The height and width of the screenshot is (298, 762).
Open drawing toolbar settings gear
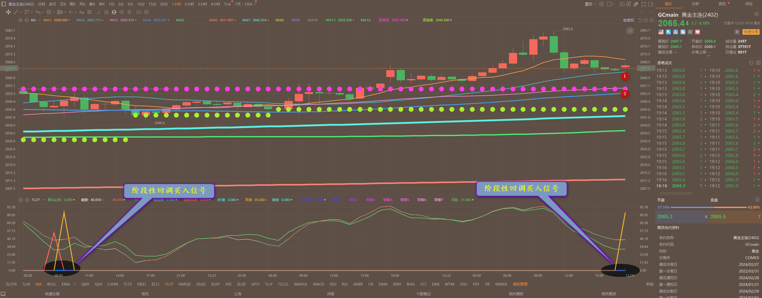click(x=146, y=12)
